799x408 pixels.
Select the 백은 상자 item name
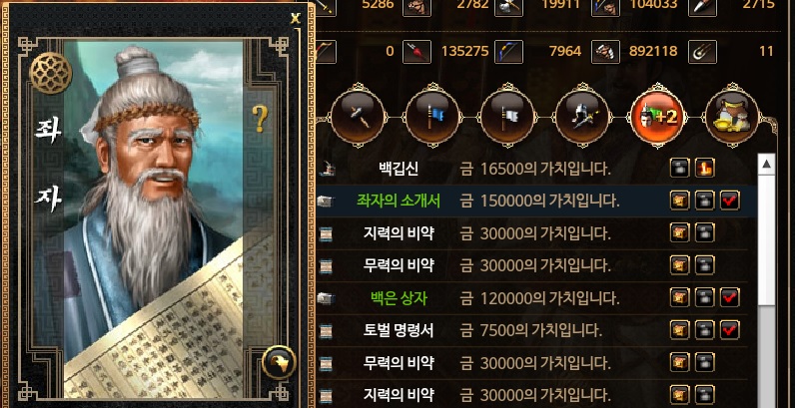pyautogui.click(x=399, y=298)
